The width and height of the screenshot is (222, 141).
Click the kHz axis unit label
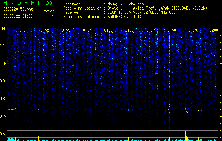click(3, 29)
